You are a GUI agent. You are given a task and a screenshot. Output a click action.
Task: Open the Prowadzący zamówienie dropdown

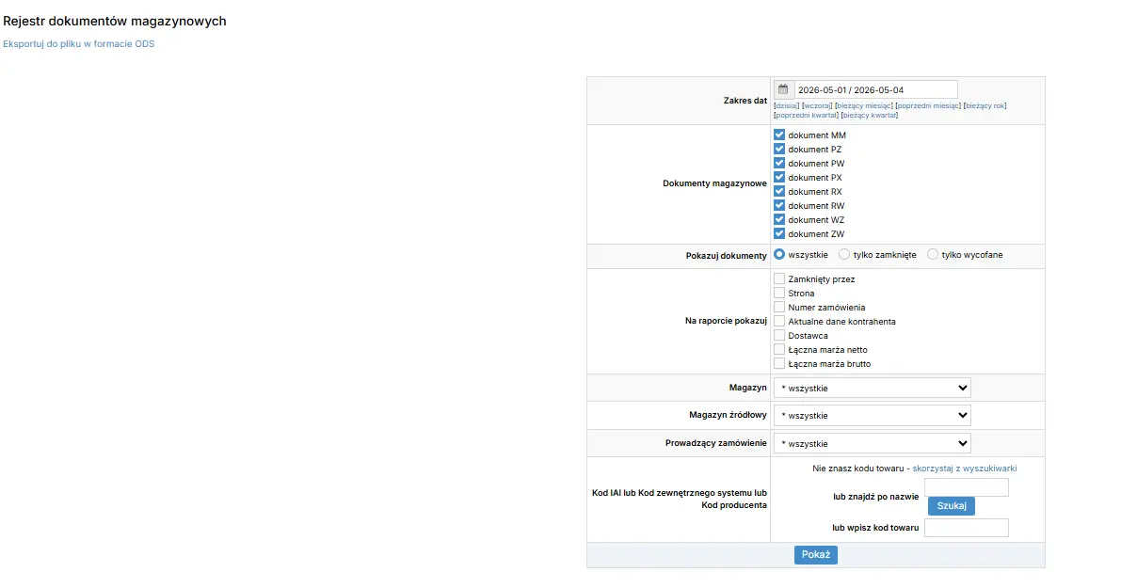pyautogui.click(x=873, y=444)
